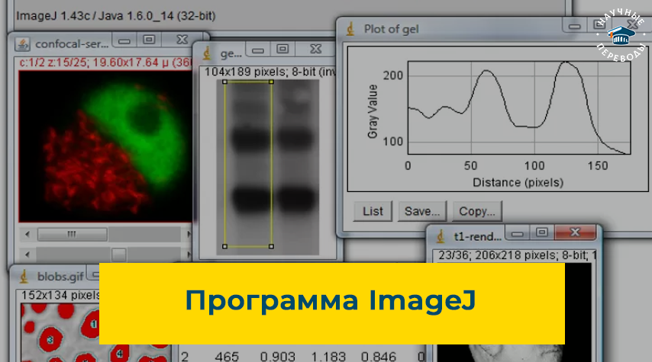Click the List button in Plot of gel

373,211
